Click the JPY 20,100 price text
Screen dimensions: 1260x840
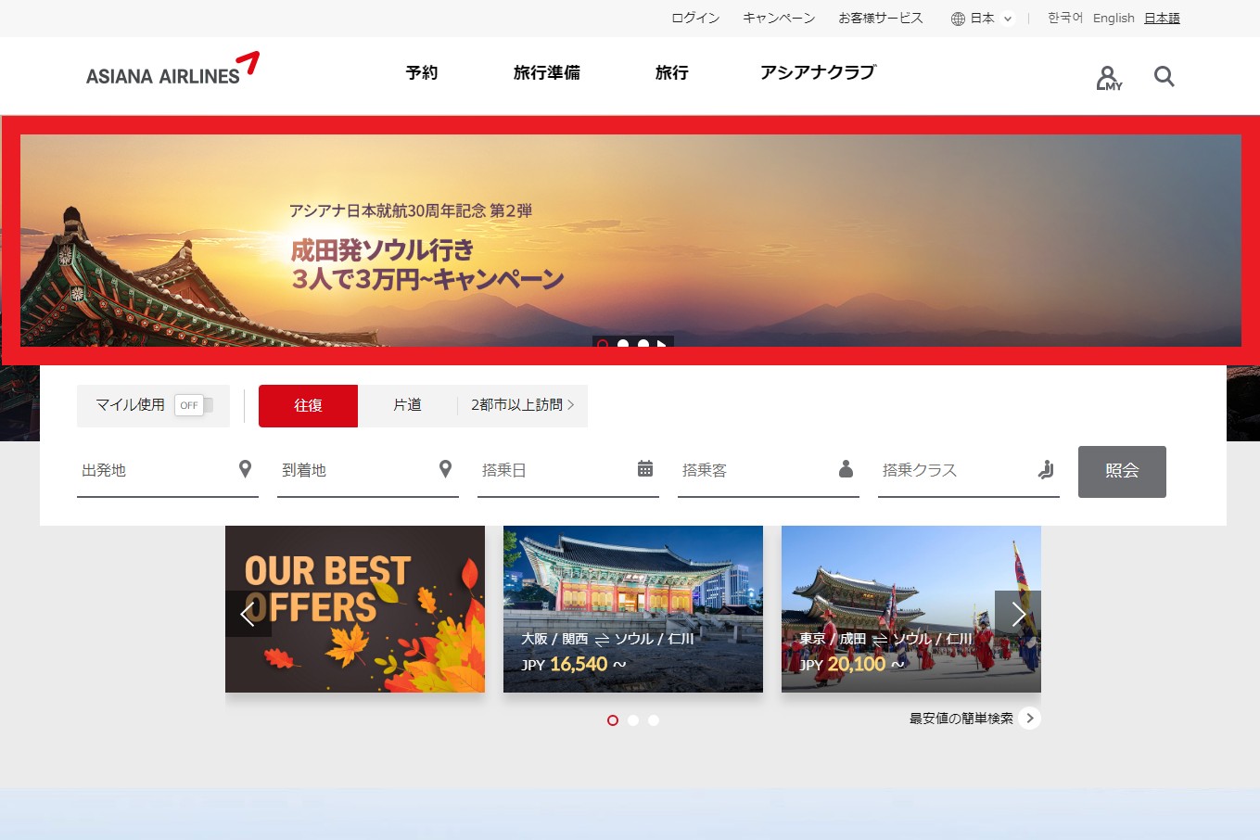[x=851, y=665]
